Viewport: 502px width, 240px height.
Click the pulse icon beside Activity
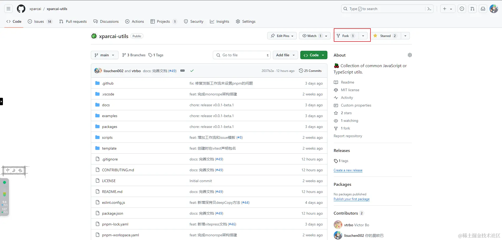tap(336, 98)
